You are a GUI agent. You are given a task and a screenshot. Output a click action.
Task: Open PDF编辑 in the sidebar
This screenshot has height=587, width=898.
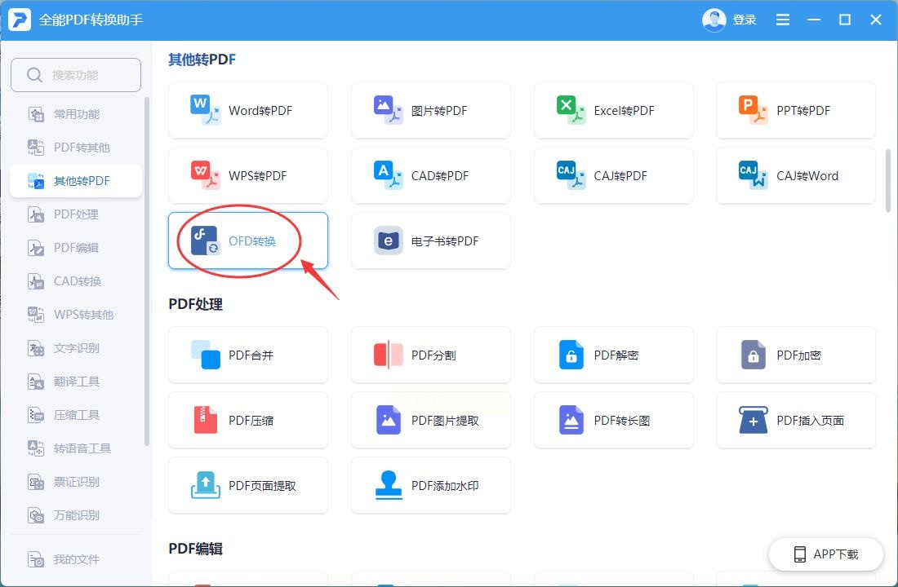pyautogui.click(x=76, y=248)
